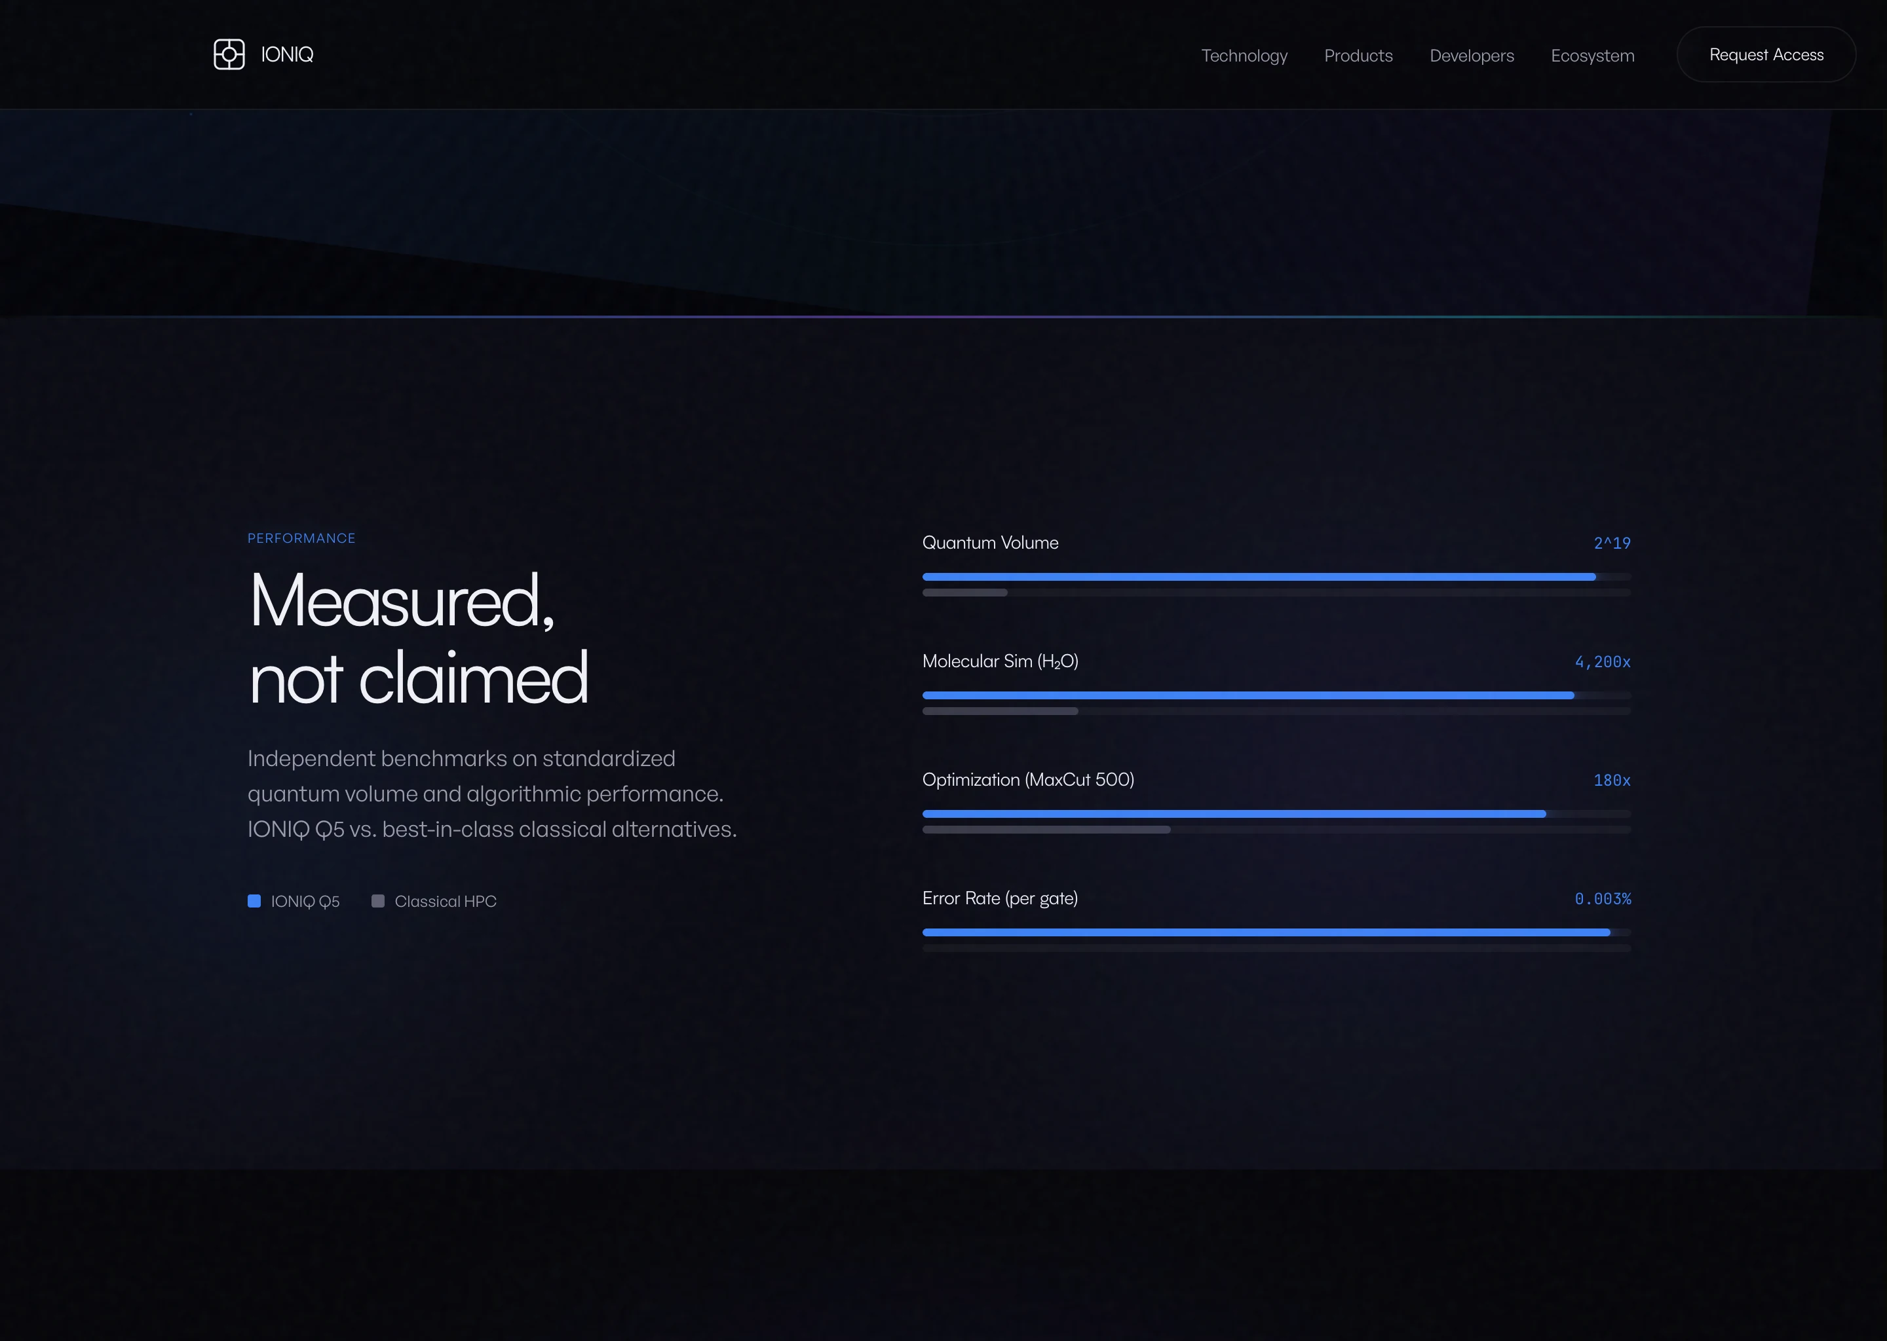Click the blue Quantum Volume progress bar

coord(1259,576)
